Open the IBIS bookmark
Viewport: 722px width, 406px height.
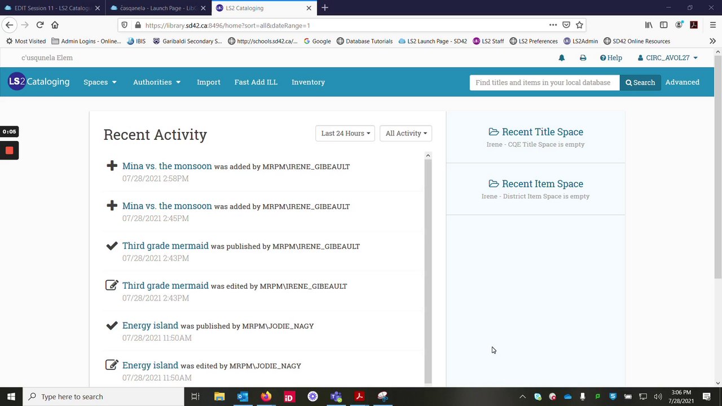pos(137,41)
